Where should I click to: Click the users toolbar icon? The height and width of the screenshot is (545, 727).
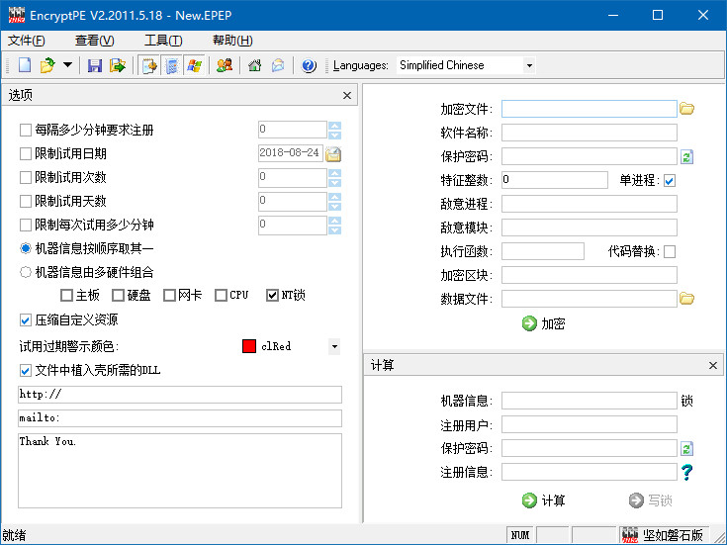pos(225,65)
